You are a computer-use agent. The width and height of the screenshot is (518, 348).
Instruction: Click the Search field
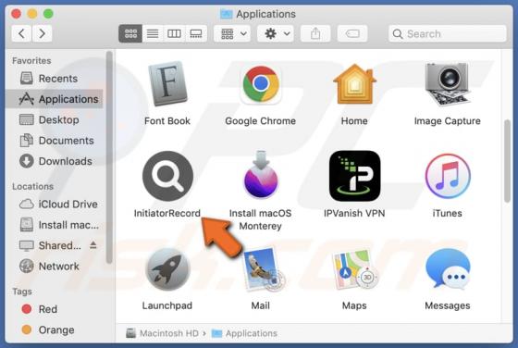point(448,33)
